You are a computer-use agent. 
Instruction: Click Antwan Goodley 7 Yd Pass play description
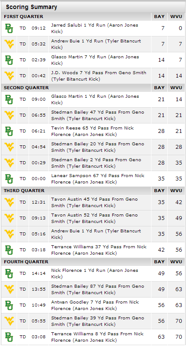95,305
